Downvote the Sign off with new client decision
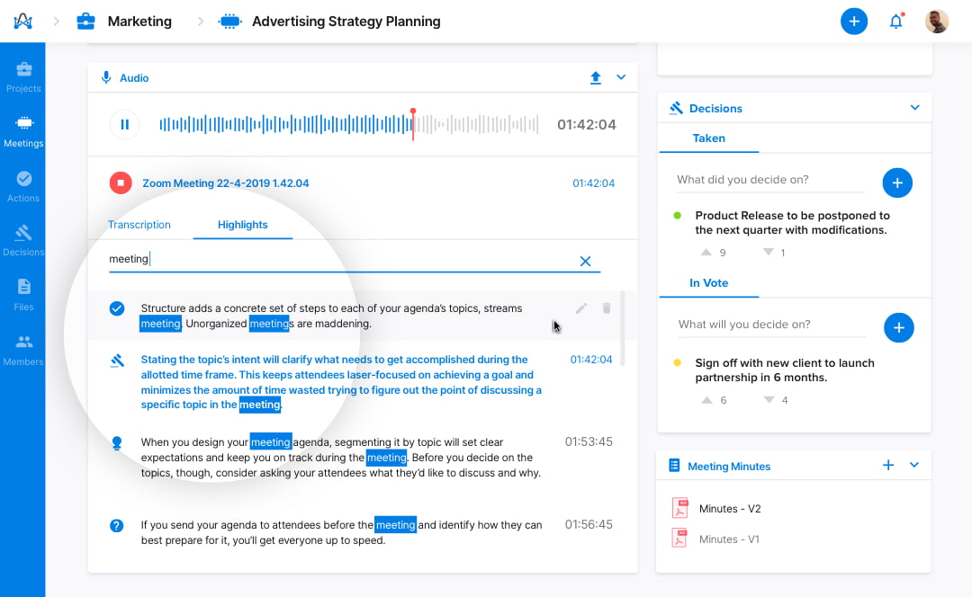This screenshot has width=972, height=597. [769, 400]
